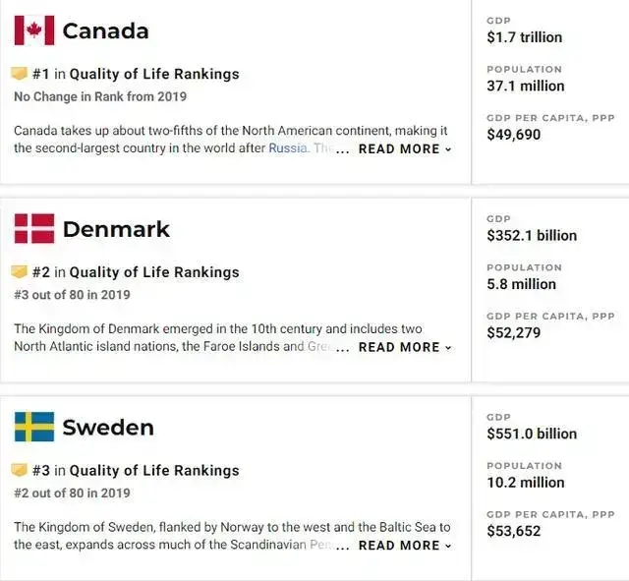629x581 pixels.
Task: Click the Sweden flag icon
Action: tap(34, 427)
